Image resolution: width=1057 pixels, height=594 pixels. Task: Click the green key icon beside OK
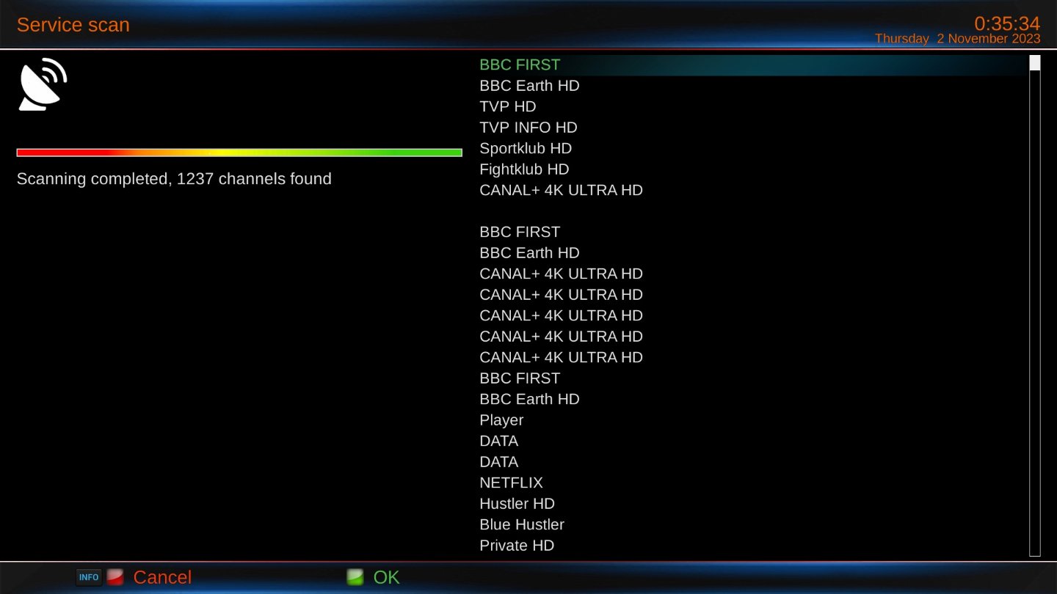(355, 577)
